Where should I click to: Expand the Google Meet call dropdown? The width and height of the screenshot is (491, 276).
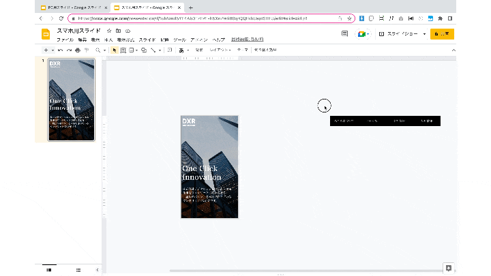[369, 33]
